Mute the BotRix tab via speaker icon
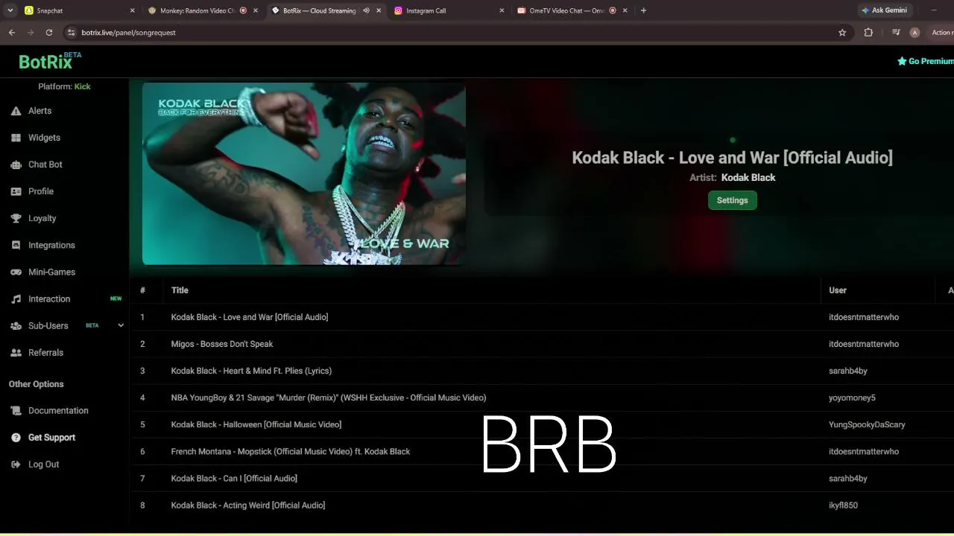Viewport: 954px width, 536px height. (366, 10)
